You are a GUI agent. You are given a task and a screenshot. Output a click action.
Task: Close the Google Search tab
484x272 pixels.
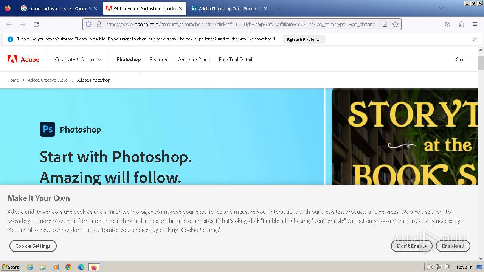(x=95, y=8)
